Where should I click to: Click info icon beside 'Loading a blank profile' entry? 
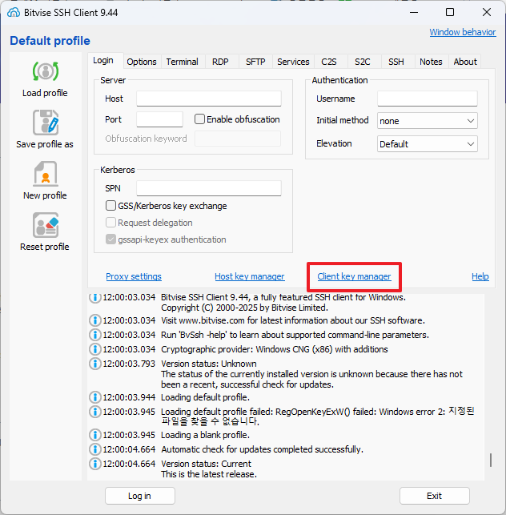tap(95, 435)
